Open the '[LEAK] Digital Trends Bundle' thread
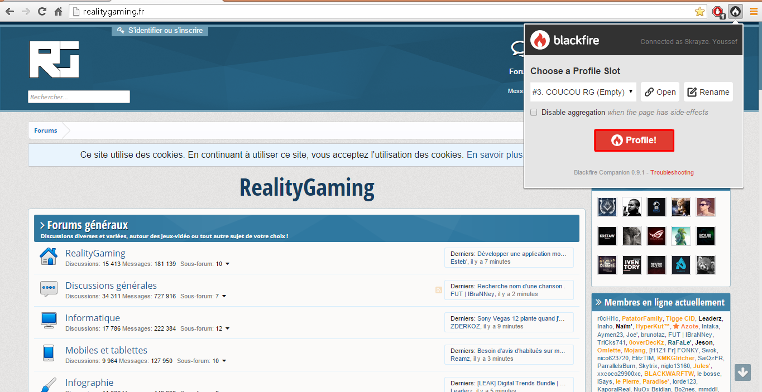 pos(520,383)
